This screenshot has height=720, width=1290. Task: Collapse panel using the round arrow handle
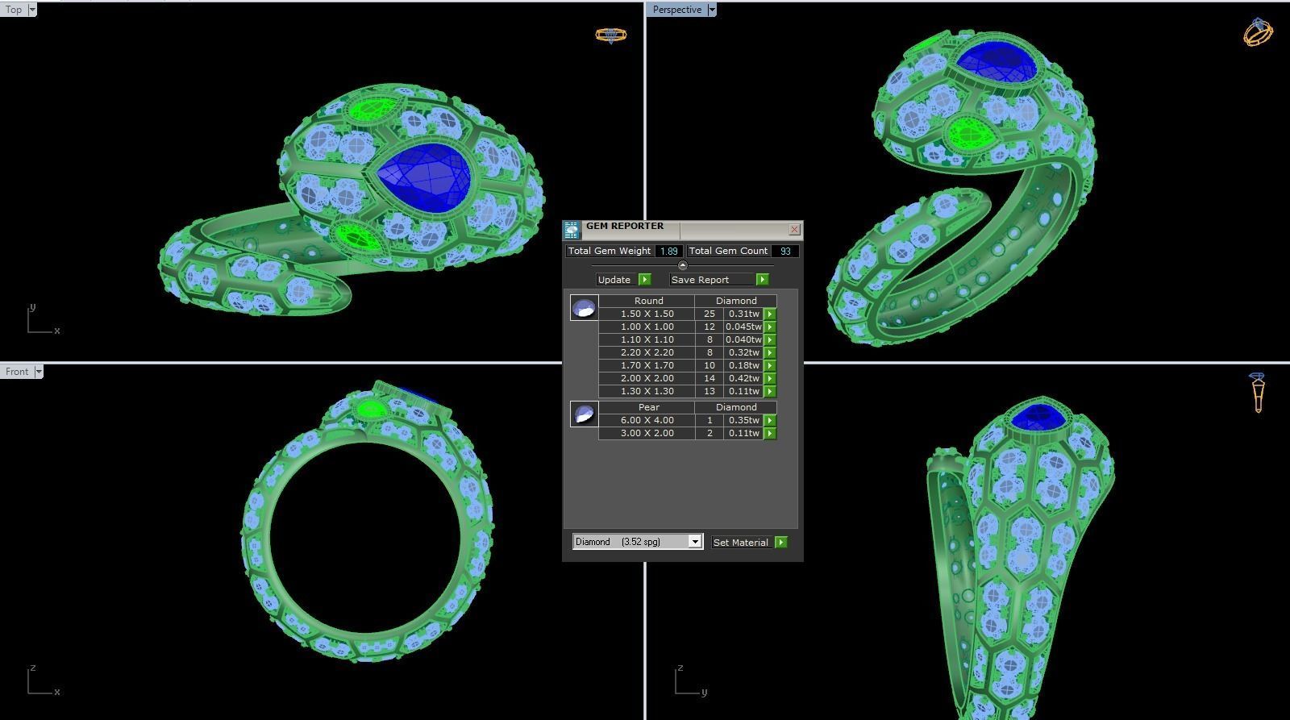click(x=683, y=265)
